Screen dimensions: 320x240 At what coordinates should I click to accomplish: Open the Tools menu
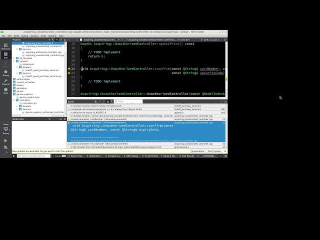tap(43, 36)
